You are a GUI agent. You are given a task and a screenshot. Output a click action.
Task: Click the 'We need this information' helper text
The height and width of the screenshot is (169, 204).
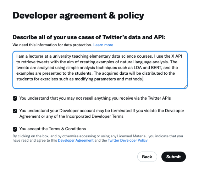tap(53, 45)
